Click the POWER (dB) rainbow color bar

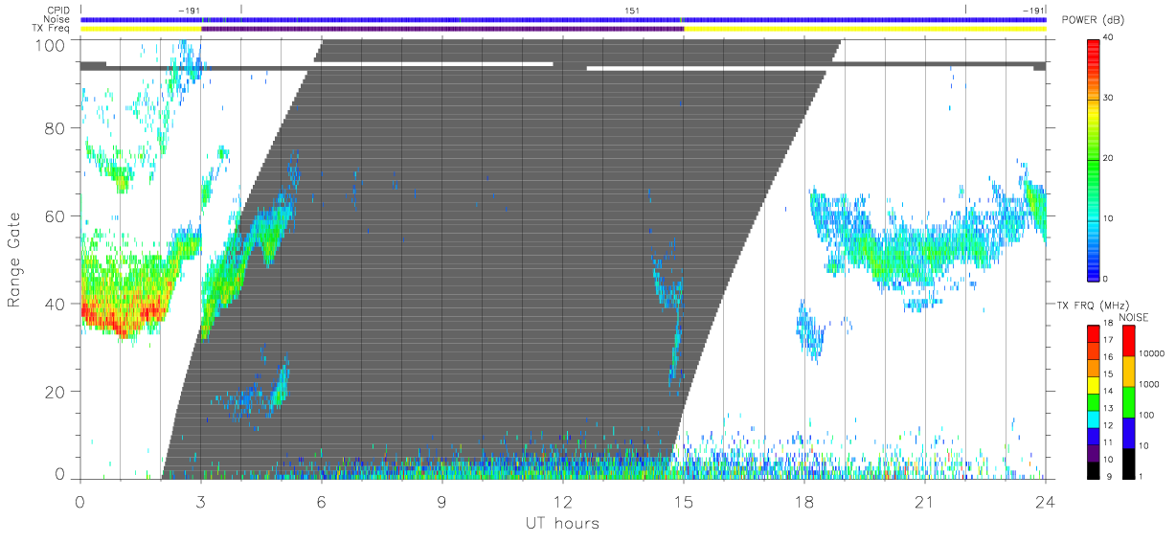click(x=1094, y=159)
